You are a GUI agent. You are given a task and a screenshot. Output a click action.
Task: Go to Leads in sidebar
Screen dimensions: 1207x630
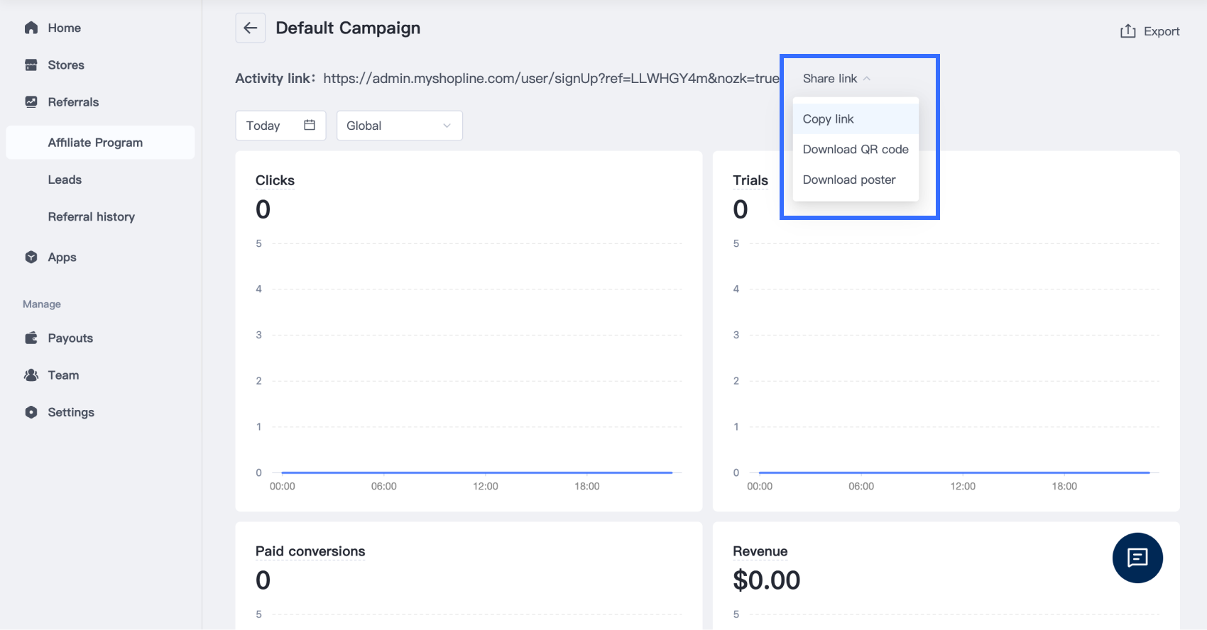pos(65,180)
